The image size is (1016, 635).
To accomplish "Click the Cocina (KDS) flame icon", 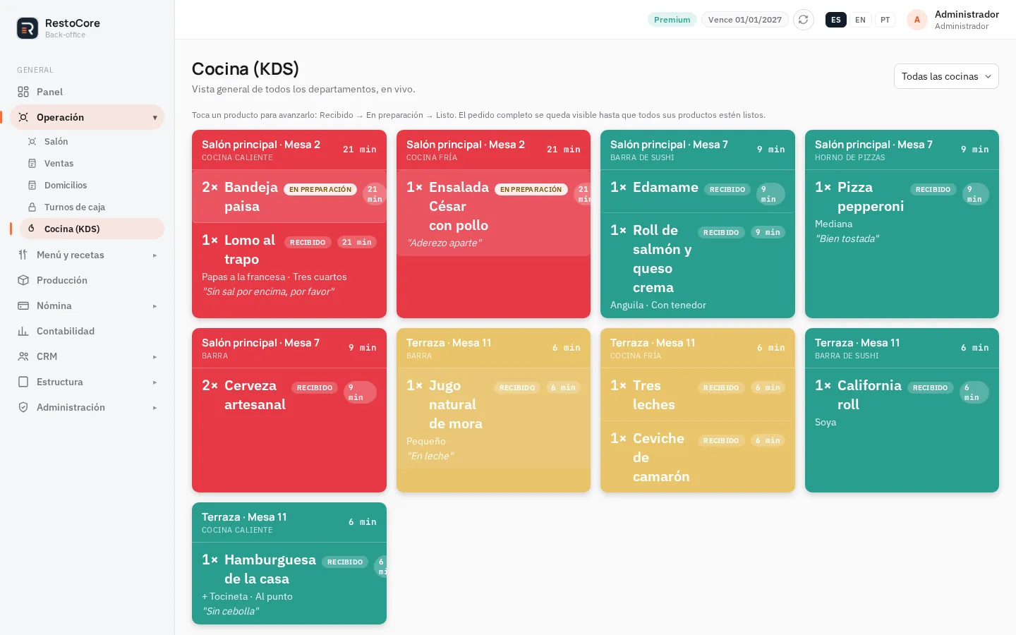I will pos(32,229).
